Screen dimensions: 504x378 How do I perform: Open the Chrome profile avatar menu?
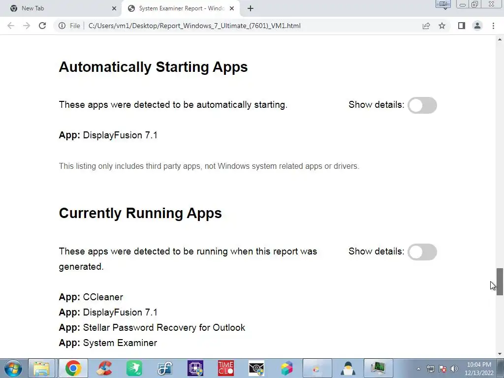point(477,26)
